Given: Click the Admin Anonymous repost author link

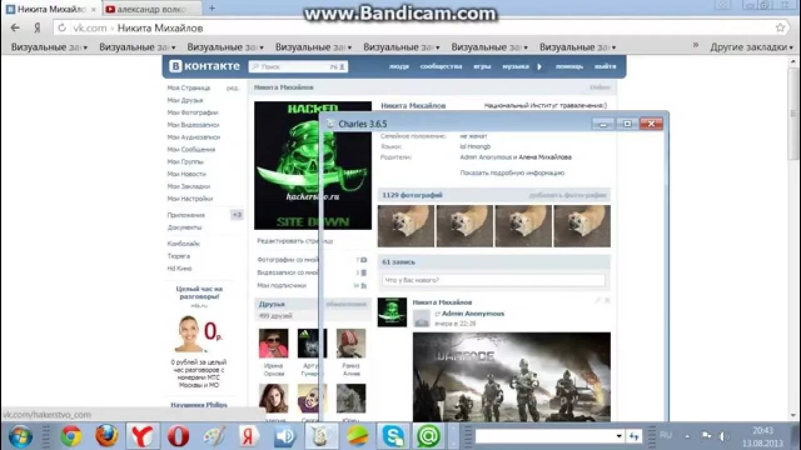Looking at the screenshot, I should pyautogui.click(x=473, y=314).
